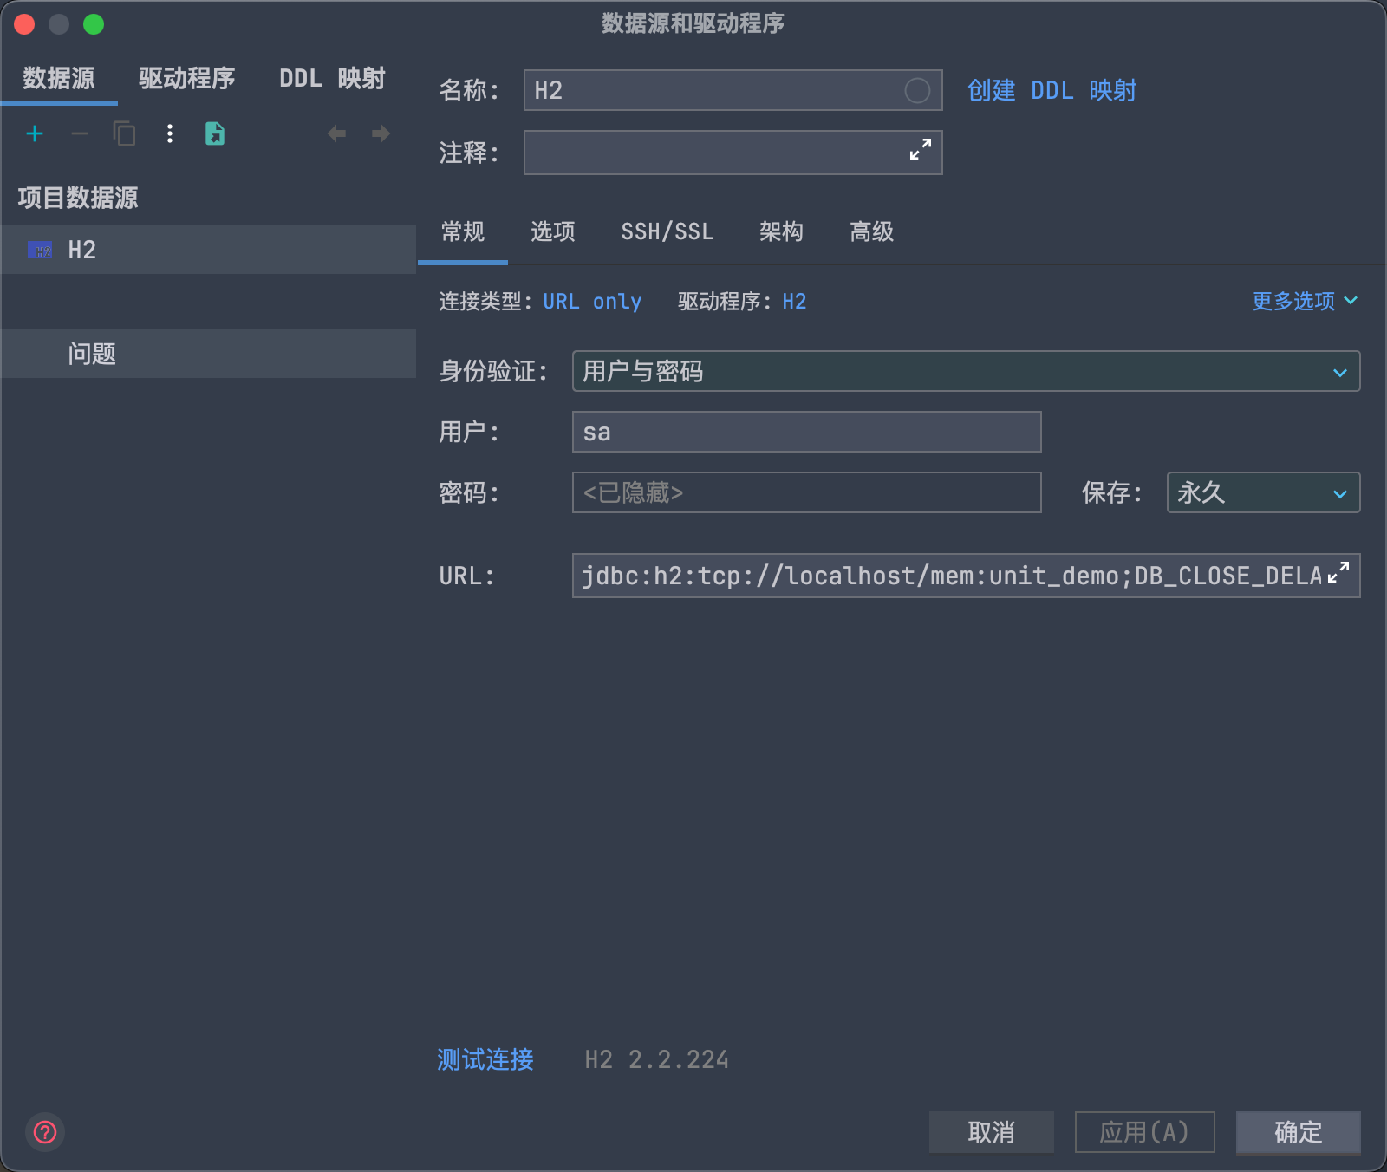Image resolution: width=1387 pixels, height=1172 pixels.
Task: Select the H2 database icon in tree
Action: coord(41,250)
